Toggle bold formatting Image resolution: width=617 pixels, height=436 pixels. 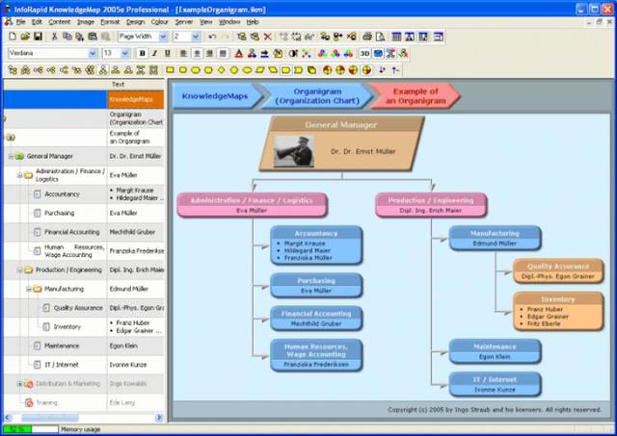[142, 54]
